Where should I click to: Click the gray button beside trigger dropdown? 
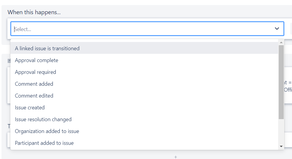[291, 29]
